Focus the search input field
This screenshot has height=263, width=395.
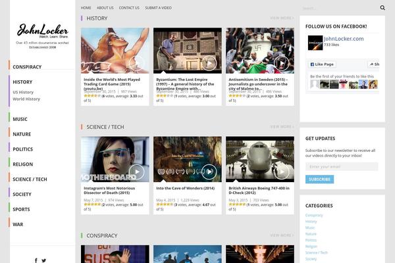(x=339, y=8)
